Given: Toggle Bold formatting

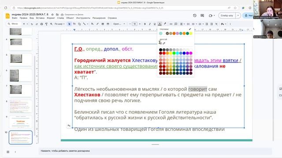Looking at the screenshot, I should click(145, 24).
